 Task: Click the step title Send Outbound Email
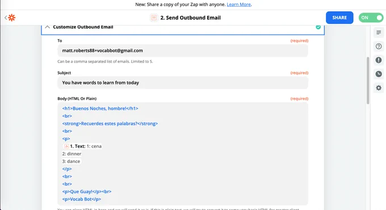coord(191,18)
